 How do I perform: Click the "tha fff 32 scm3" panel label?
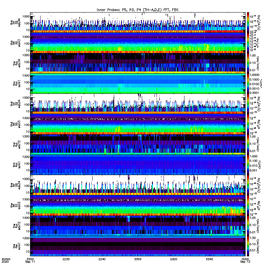coord(15,43)
